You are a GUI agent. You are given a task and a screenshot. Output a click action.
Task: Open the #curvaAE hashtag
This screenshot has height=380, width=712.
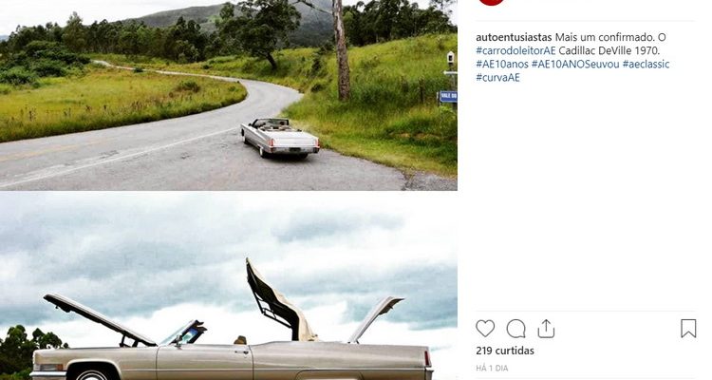(x=497, y=77)
